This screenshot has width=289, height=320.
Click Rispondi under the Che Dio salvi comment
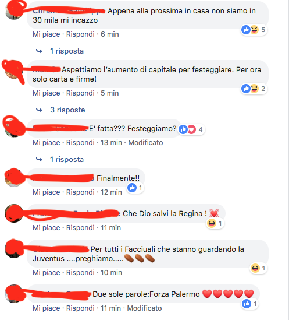[80, 227]
